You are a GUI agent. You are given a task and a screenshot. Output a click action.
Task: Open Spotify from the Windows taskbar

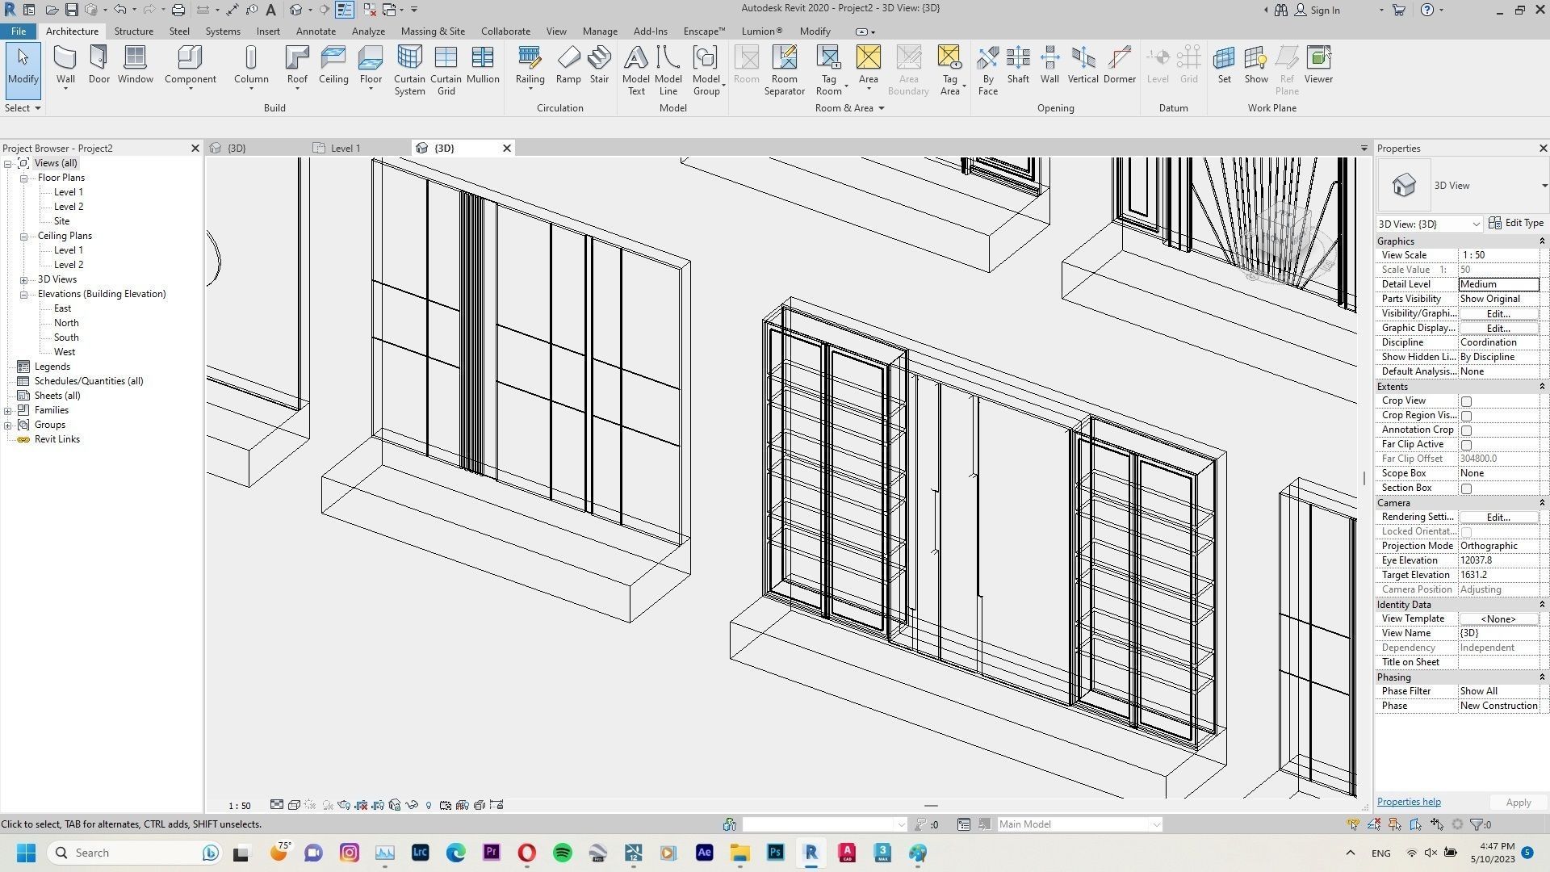pyautogui.click(x=562, y=853)
